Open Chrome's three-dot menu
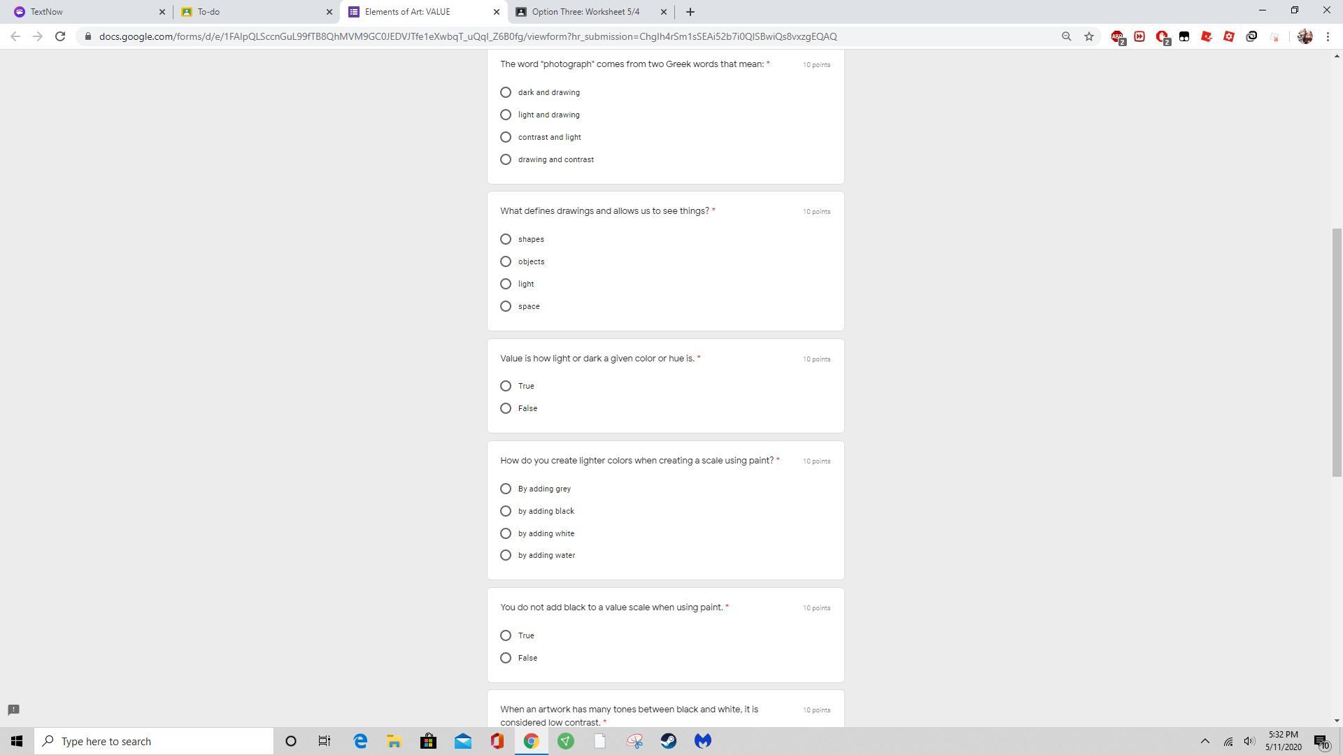This screenshot has height=755, width=1343. click(1328, 36)
